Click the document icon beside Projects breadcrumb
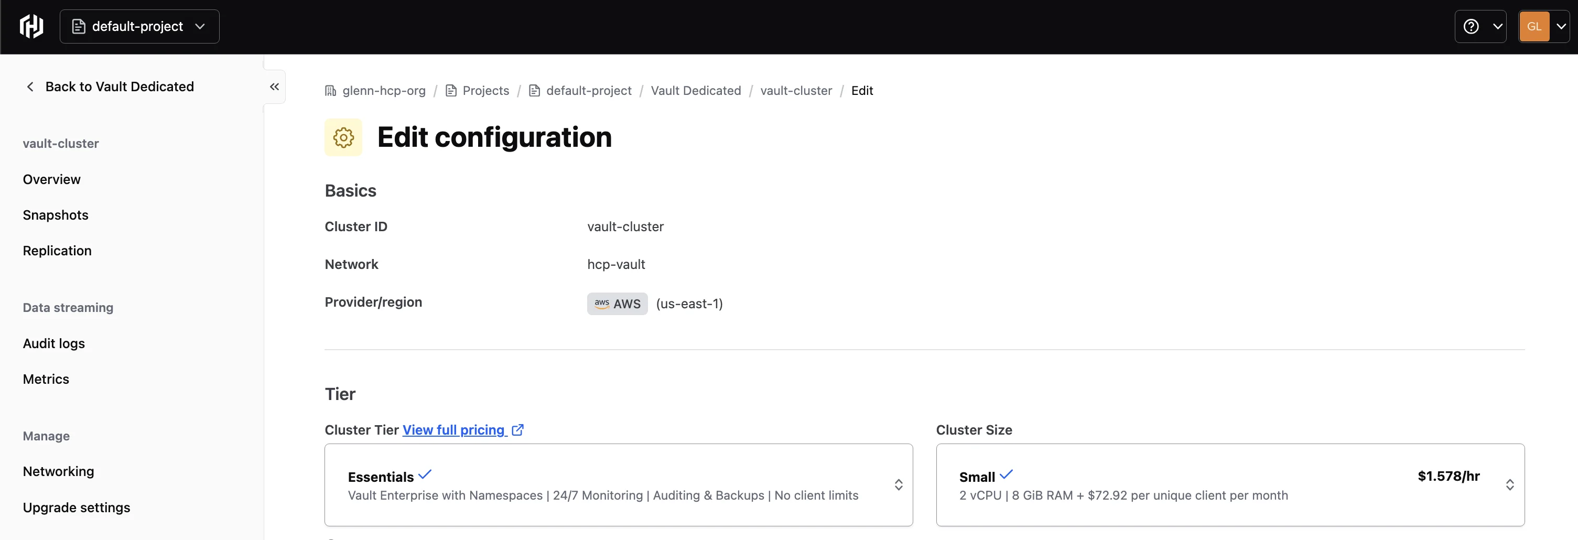Screen dimensions: 1578x540 (x=451, y=90)
